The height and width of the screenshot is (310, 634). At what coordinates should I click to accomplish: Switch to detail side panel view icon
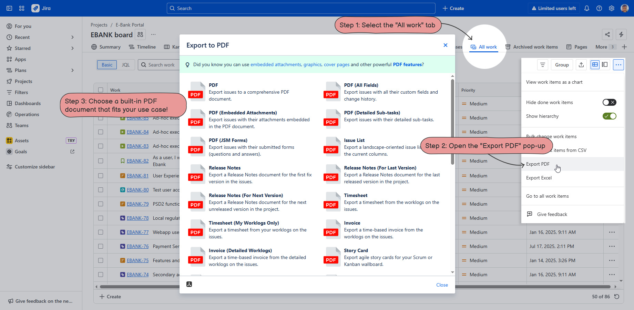[605, 65]
